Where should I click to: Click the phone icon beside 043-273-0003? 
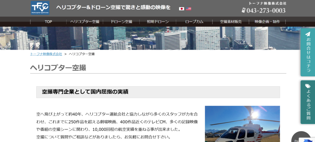(244, 10)
